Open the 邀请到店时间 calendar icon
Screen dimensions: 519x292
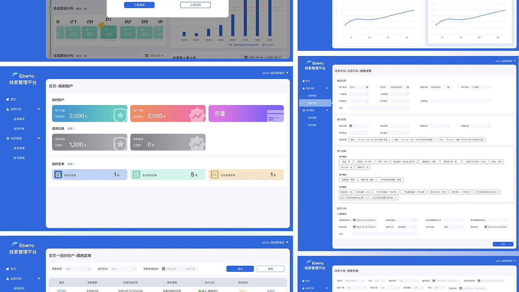coord(354,220)
